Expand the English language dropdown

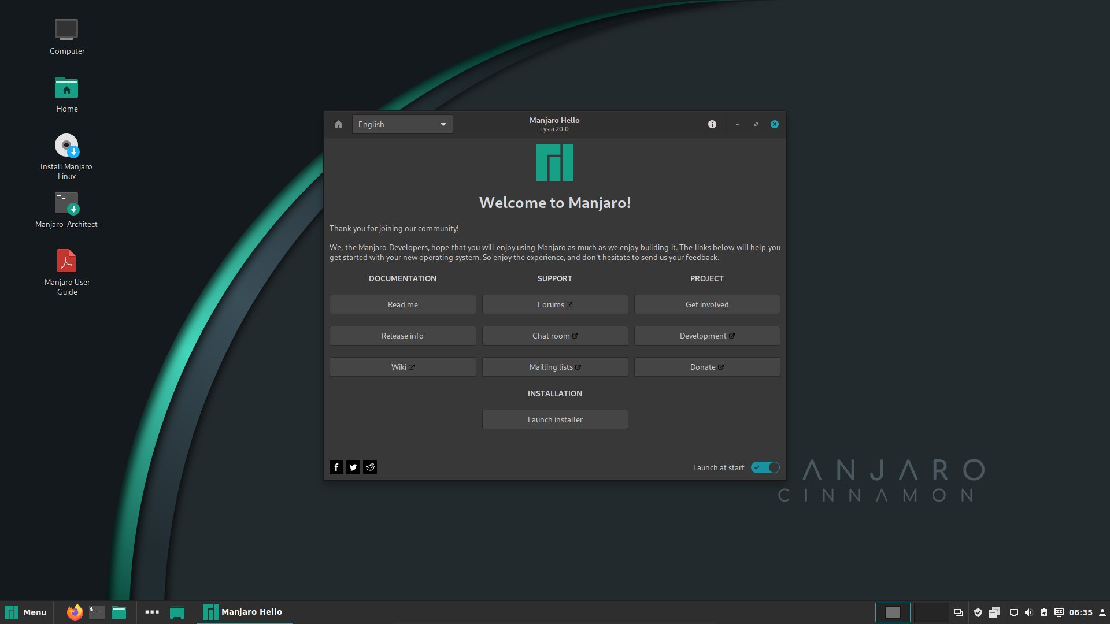coord(402,124)
